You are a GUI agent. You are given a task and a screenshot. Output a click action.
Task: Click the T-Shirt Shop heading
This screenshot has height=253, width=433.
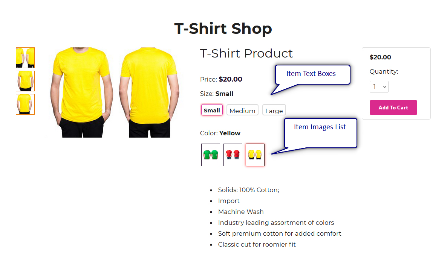[x=223, y=29]
